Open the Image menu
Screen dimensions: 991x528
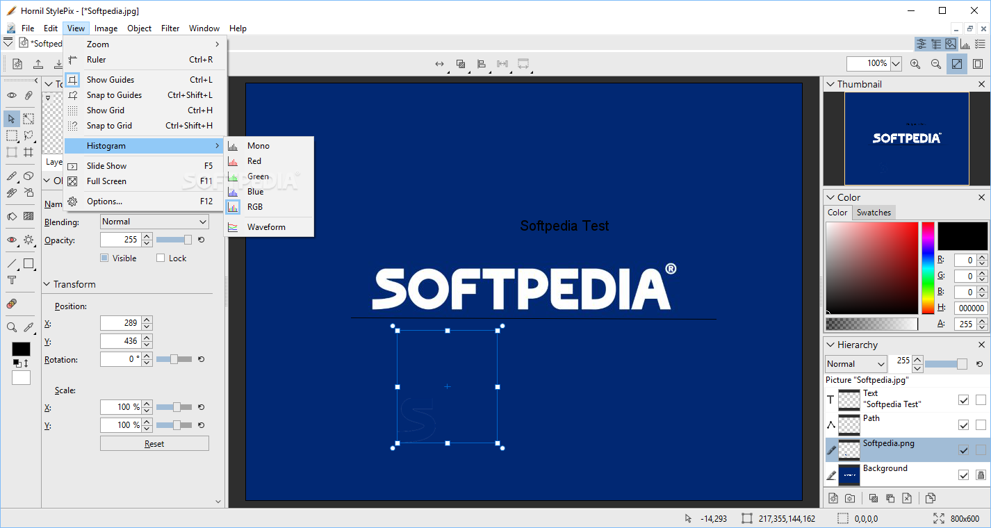coord(106,28)
